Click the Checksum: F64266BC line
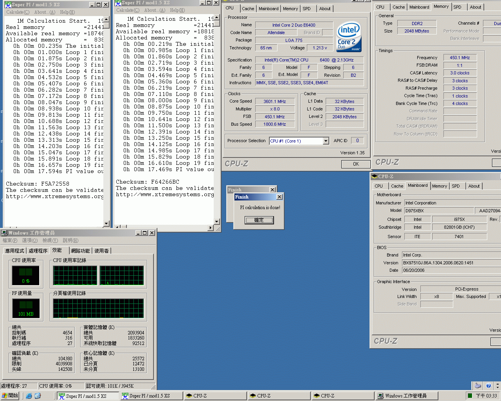 pos(148,182)
